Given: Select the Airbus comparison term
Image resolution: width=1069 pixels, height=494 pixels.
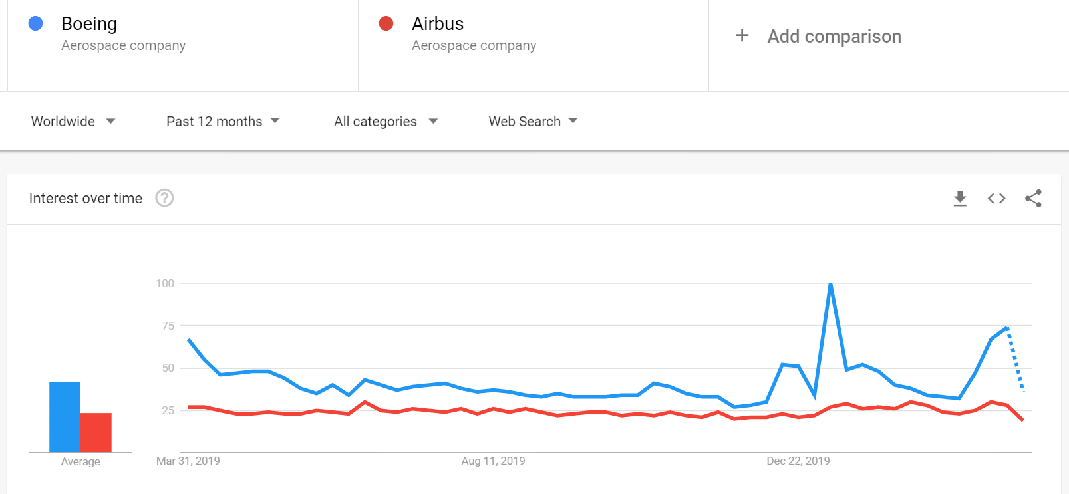Looking at the screenshot, I should pyautogui.click(x=437, y=23).
